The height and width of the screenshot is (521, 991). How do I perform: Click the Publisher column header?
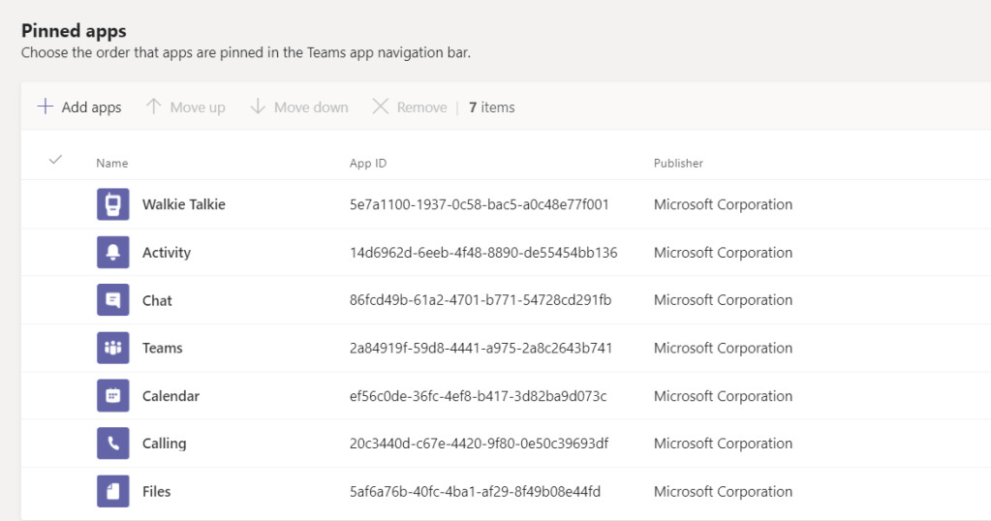click(x=678, y=164)
